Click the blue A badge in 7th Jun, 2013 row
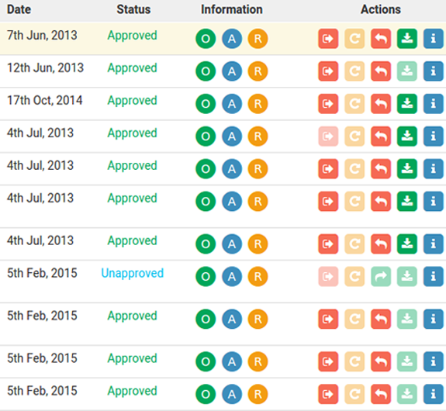The height and width of the screenshot is (411, 446). coord(232,39)
